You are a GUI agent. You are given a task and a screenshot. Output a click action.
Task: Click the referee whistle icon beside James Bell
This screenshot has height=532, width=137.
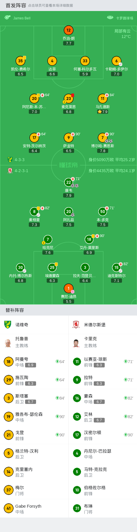tap(7, 17)
